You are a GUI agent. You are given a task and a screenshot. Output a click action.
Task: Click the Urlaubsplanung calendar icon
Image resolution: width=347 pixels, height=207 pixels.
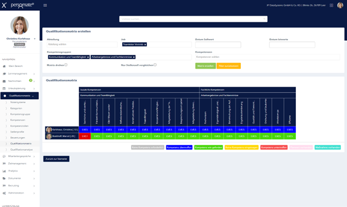(x=4, y=88)
